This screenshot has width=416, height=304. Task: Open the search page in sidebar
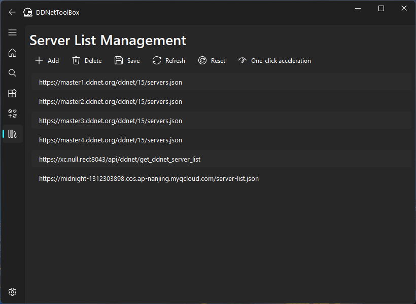(13, 73)
